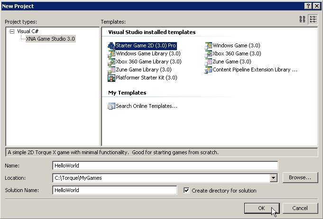Click the Search Online Templates icon
Viewport: 323px width, 219px height.
[111, 106]
